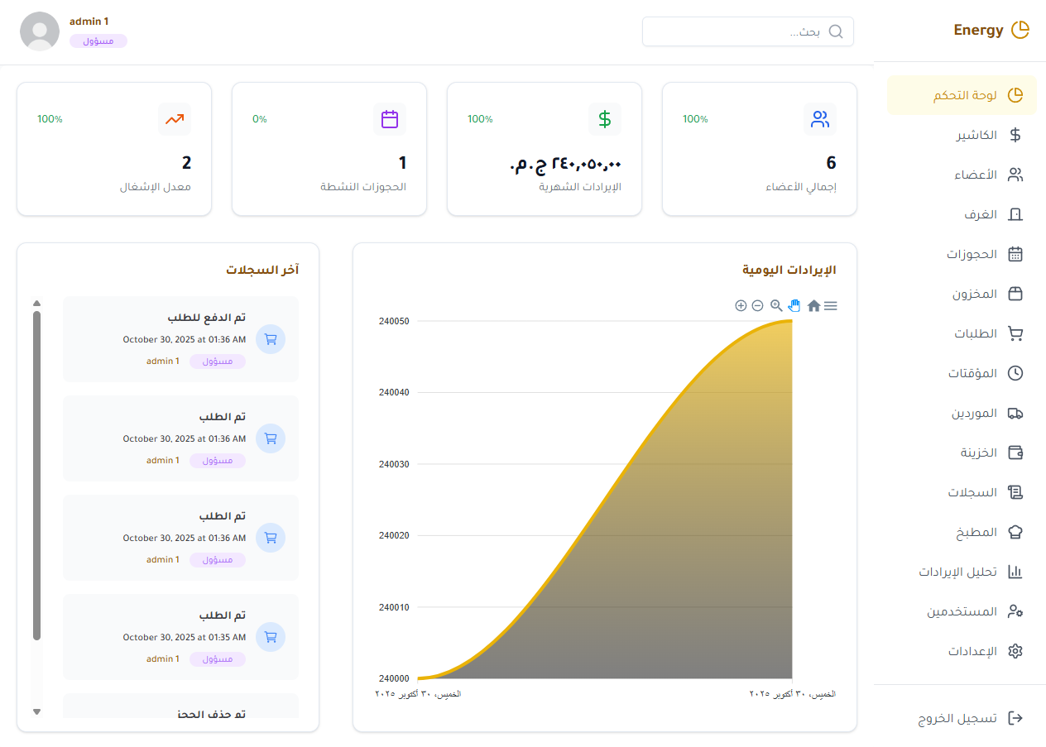Click the active bookings calendar icon
The height and width of the screenshot is (747, 1046).
point(390,119)
